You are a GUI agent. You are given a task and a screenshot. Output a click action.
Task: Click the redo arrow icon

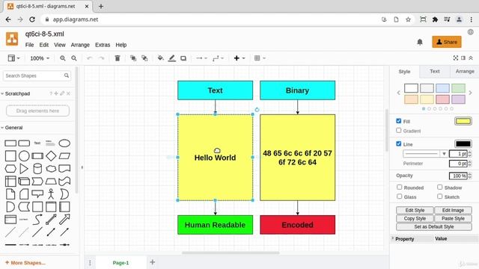tap(101, 58)
